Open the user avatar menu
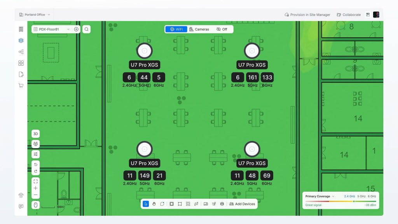 [376, 15]
